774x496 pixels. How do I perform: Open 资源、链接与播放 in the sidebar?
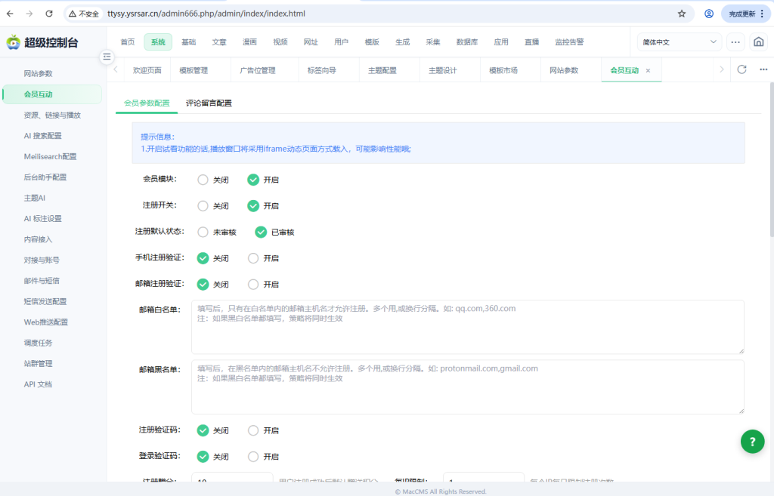coord(52,115)
